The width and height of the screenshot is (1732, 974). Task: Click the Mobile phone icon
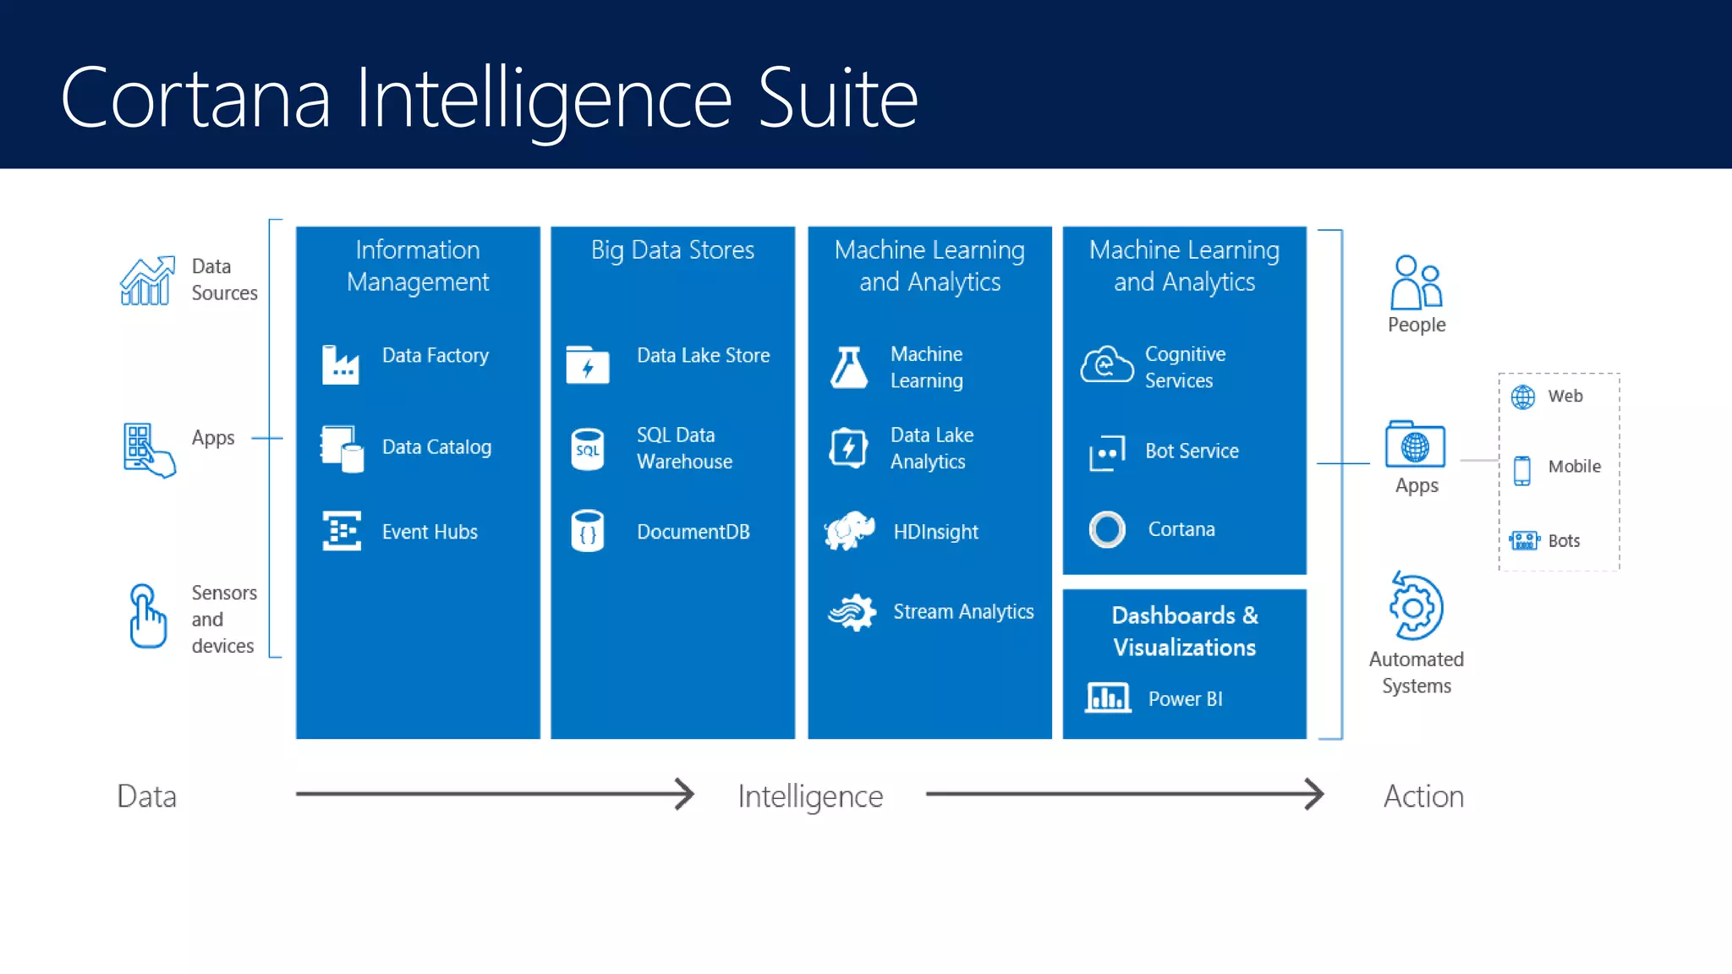[1522, 470]
